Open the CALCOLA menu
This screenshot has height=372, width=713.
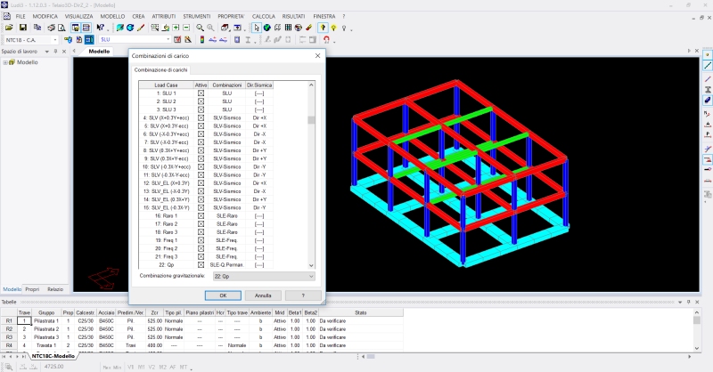[x=264, y=16]
